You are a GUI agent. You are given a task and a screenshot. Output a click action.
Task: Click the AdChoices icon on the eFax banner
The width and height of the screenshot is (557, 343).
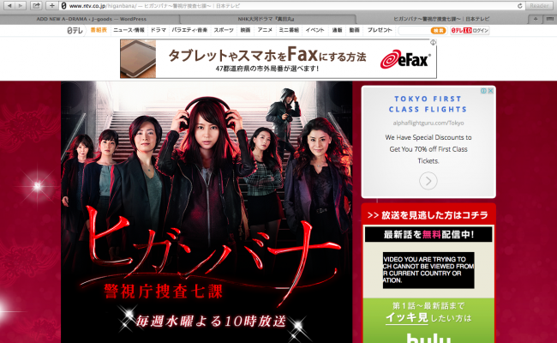pos(433,42)
